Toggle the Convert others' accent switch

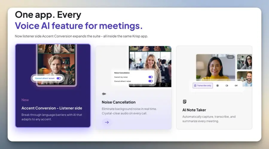click(x=59, y=78)
